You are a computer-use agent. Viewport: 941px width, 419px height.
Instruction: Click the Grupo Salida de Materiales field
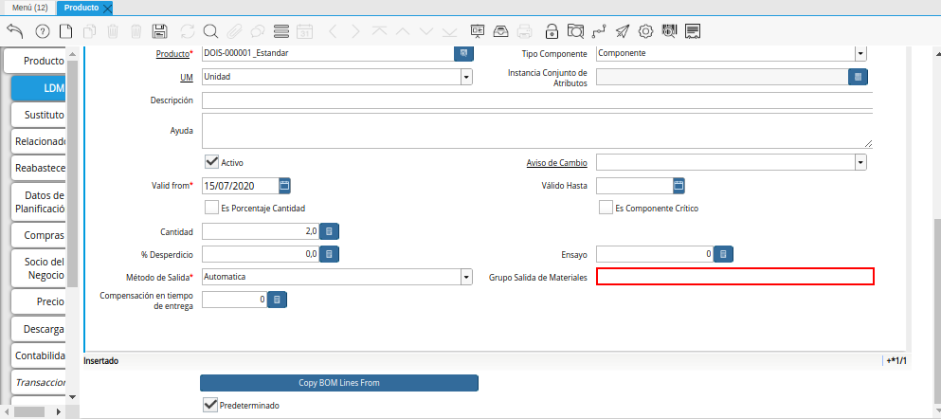point(734,277)
